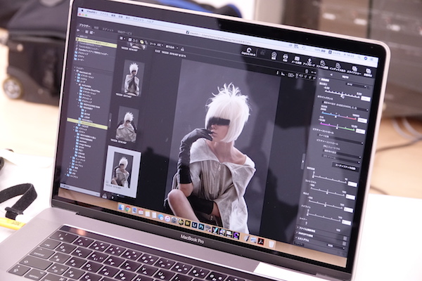
Task: Expand the ファイル/撮影情報 section
Action: (298, 228)
